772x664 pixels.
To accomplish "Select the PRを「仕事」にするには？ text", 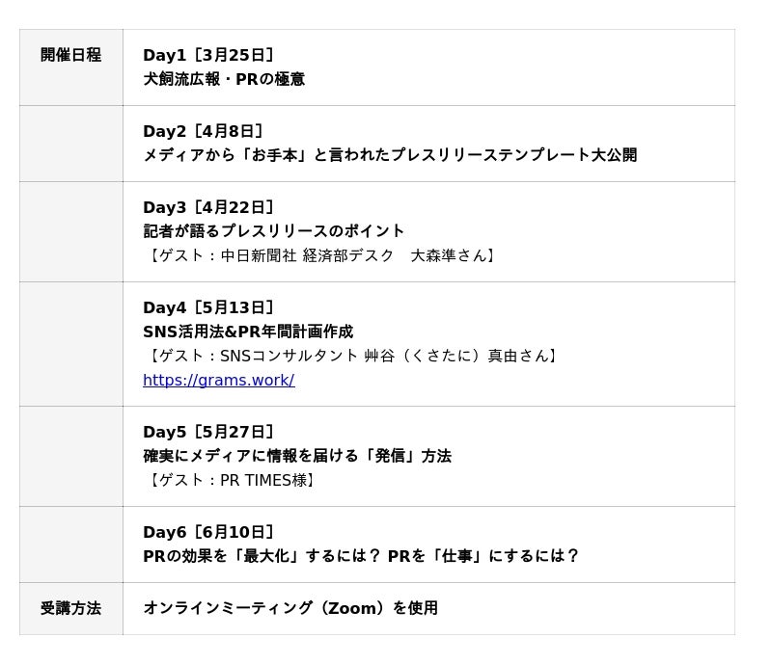I will pos(483,556).
